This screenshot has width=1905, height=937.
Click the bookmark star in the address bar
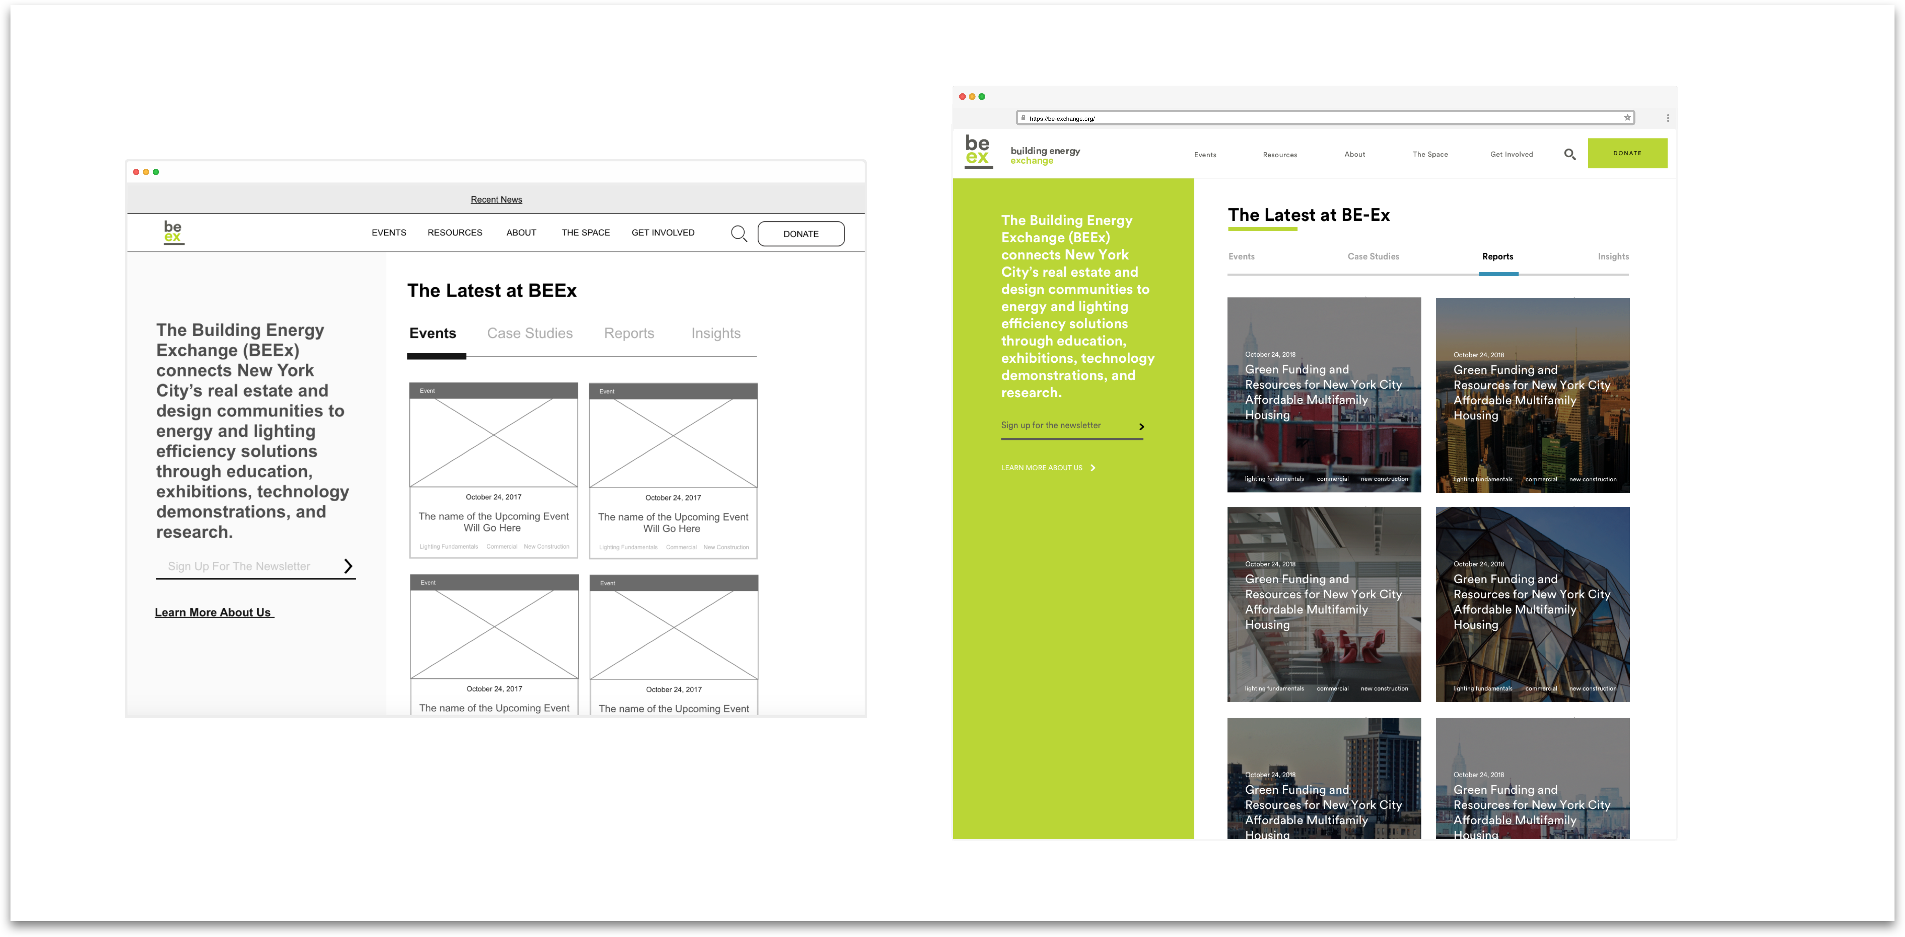point(1627,118)
